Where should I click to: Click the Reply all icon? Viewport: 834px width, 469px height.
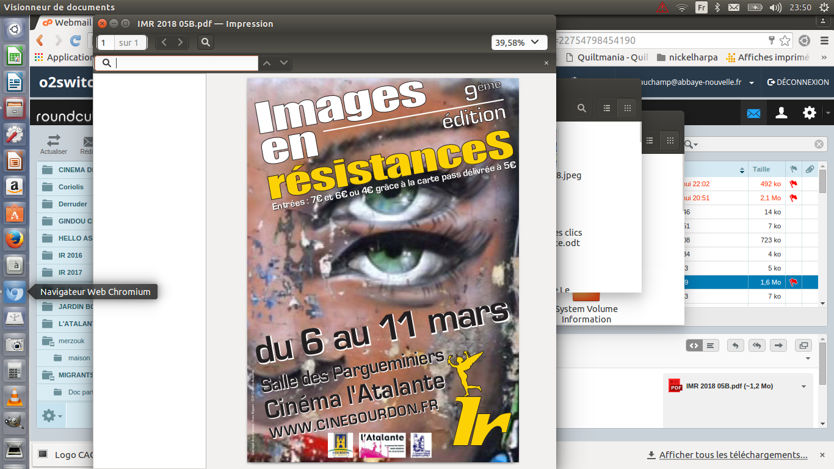tap(756, 345)
